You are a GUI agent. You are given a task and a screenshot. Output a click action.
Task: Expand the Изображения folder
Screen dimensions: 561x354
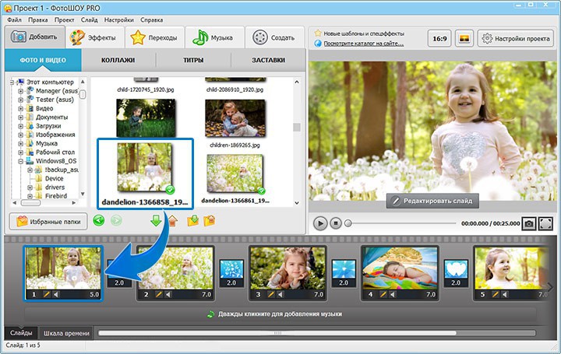(21, 135)
